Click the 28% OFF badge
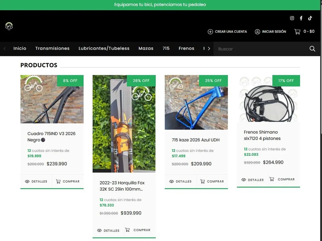Screen dimensions: 322x241 pyautogui.click(x=141, y=81)
